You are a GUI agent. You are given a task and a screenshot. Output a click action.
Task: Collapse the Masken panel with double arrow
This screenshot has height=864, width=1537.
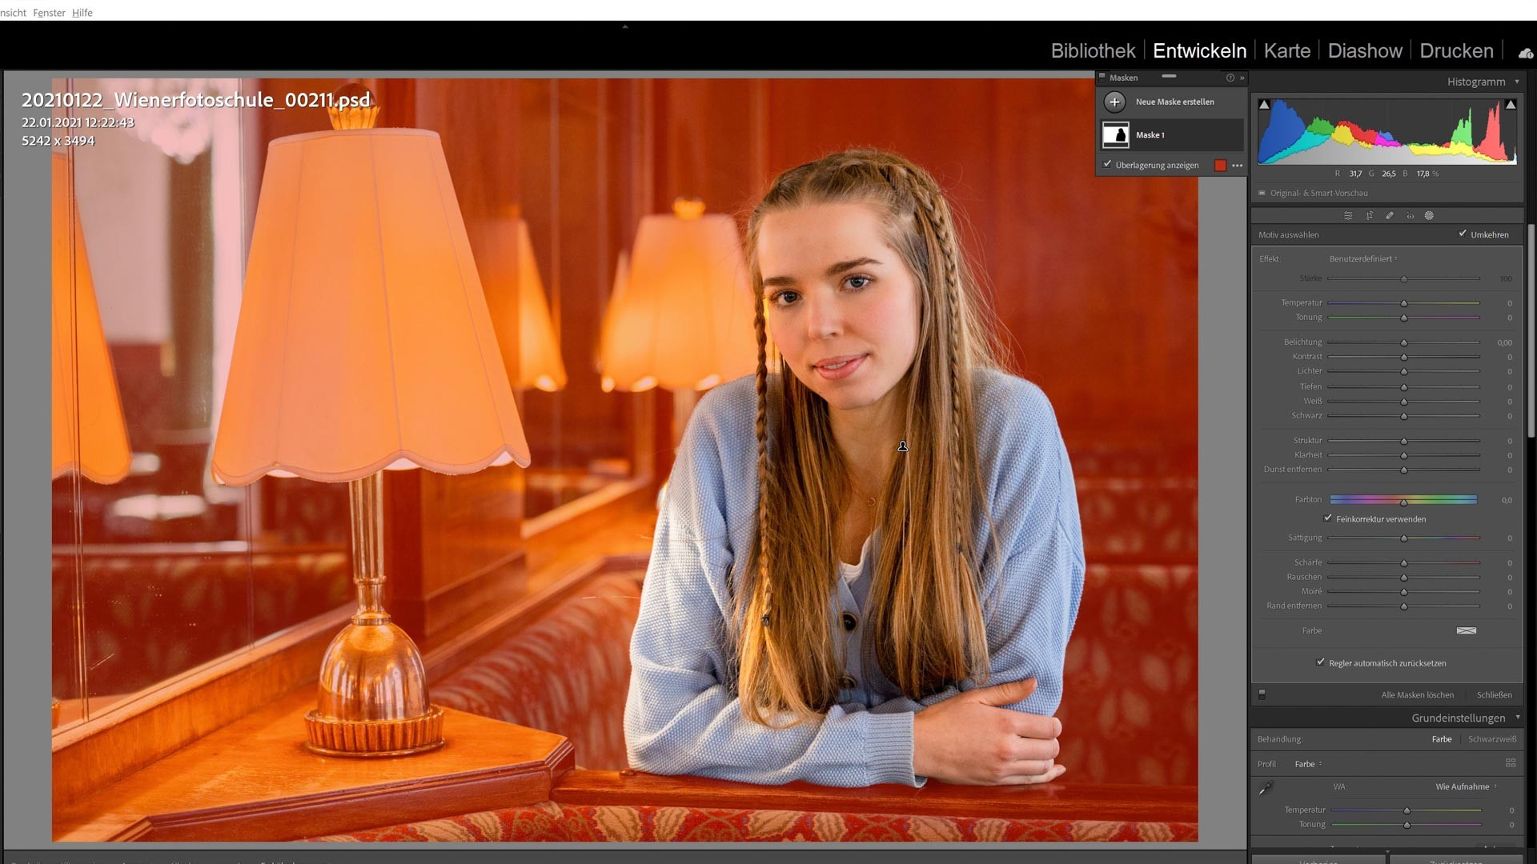1242,78
